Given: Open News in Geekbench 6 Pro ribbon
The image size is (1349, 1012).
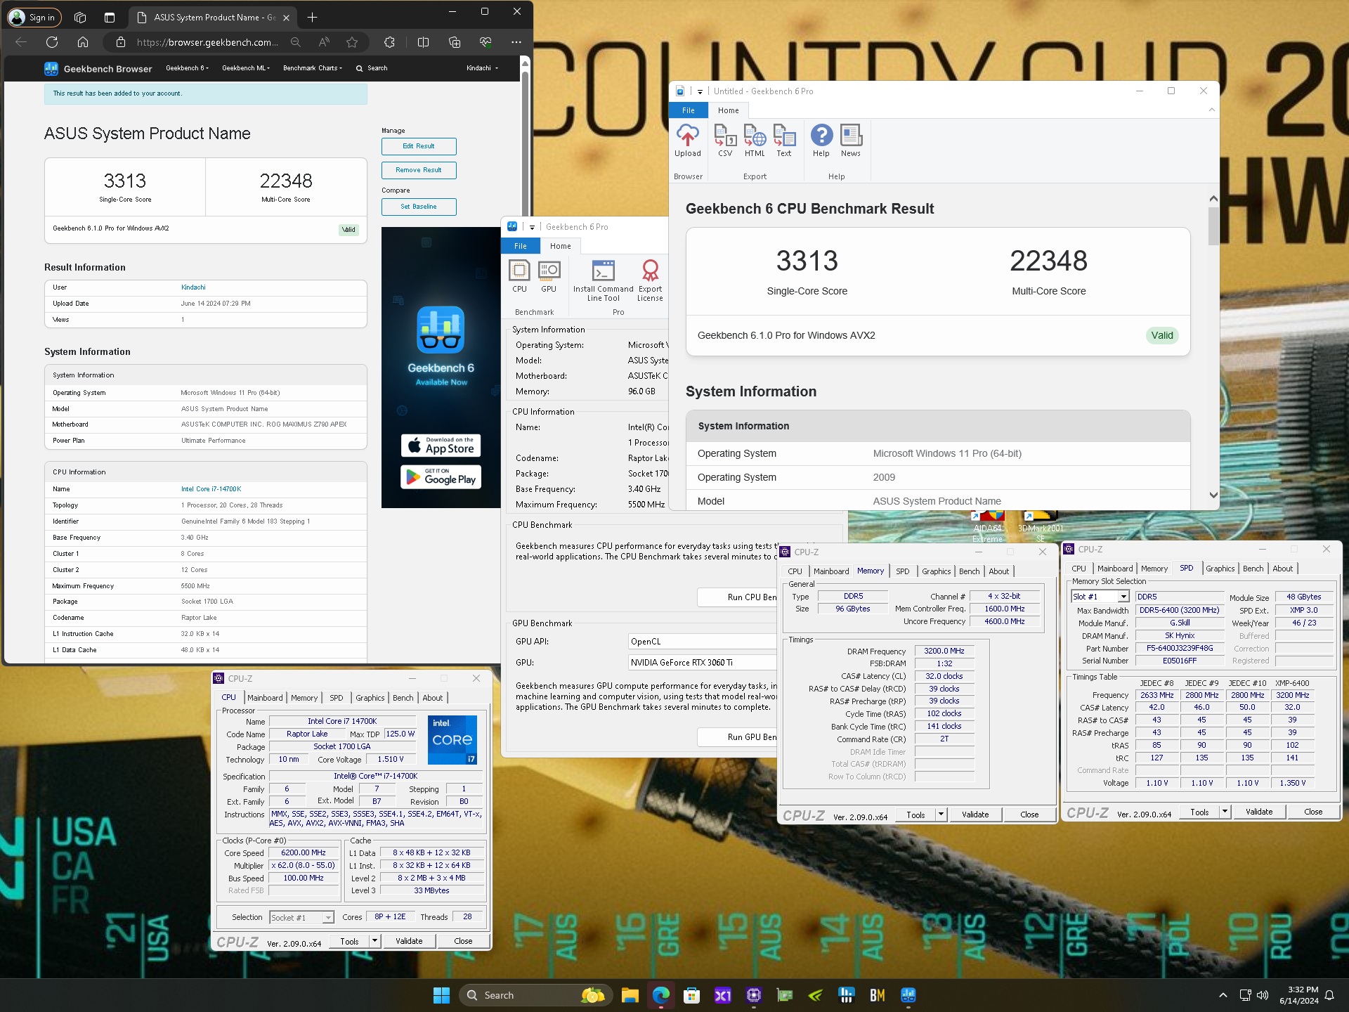Looking at the screenshot, I should coord(851,141).
